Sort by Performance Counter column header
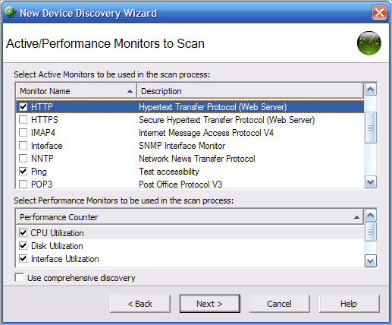392x325 pixels. click(190, 217)
